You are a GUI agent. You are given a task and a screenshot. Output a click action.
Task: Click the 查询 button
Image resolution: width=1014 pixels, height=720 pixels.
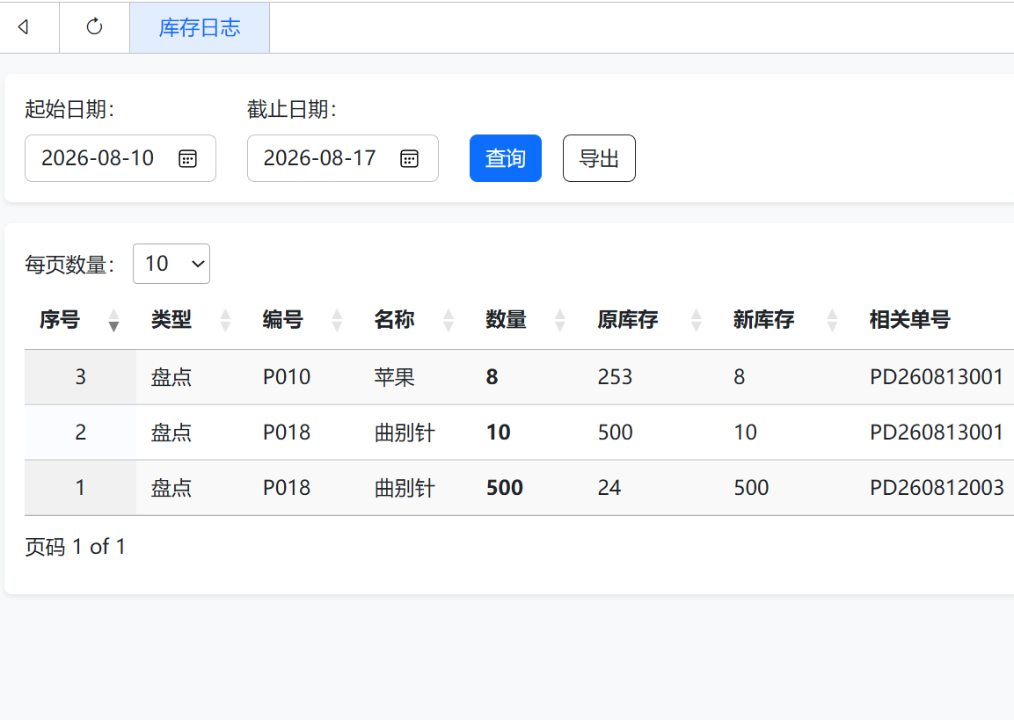[506, 158]
